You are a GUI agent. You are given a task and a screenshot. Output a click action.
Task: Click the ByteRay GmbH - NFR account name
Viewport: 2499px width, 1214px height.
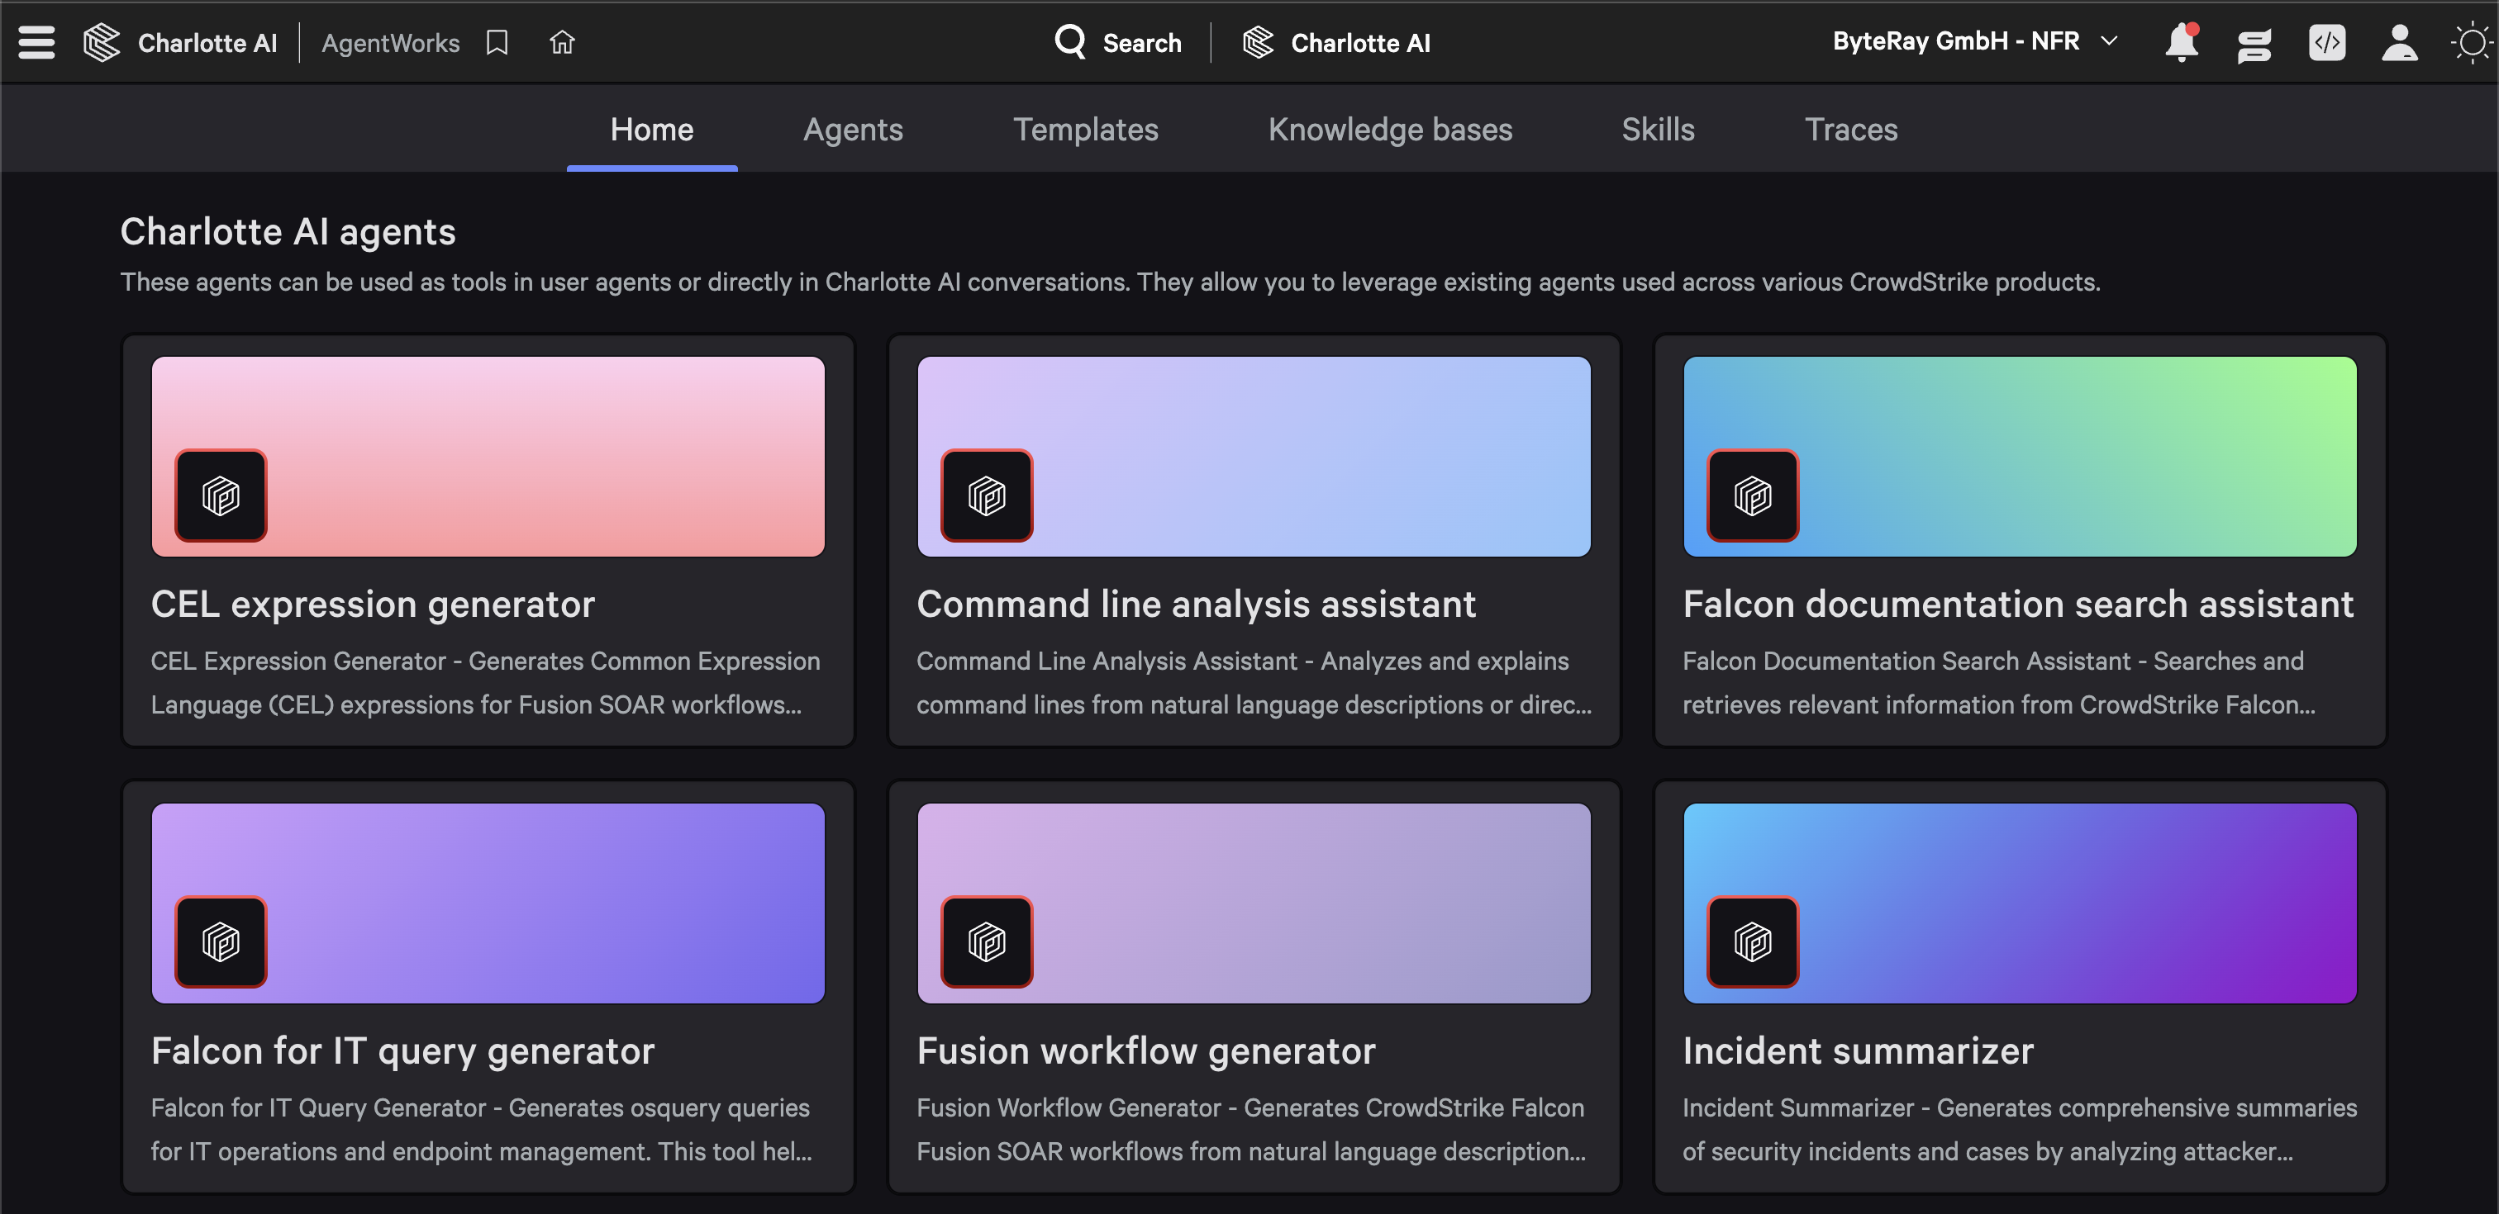tap(1956, 40)
